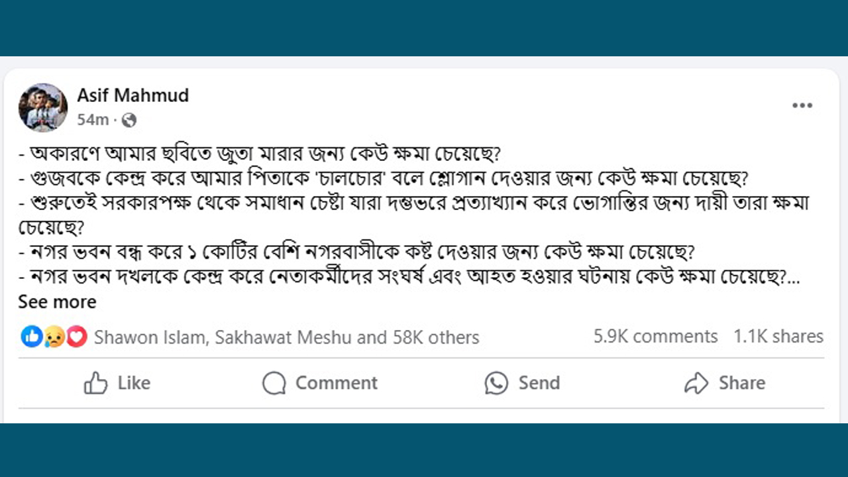Click the red heart reaction emoji
Image resolution: width=848 pixels, height=477 pixels.
click(76, 337)
